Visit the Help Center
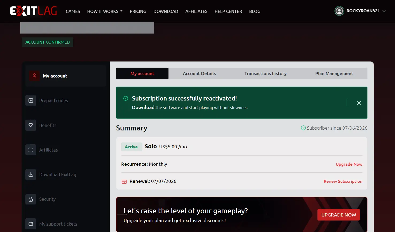 click(228, 11)
